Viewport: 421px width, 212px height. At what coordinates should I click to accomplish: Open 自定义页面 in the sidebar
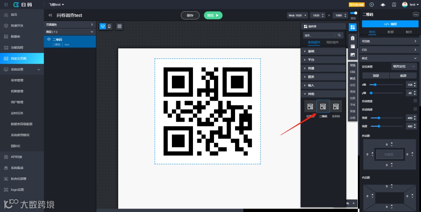[22, 58]
